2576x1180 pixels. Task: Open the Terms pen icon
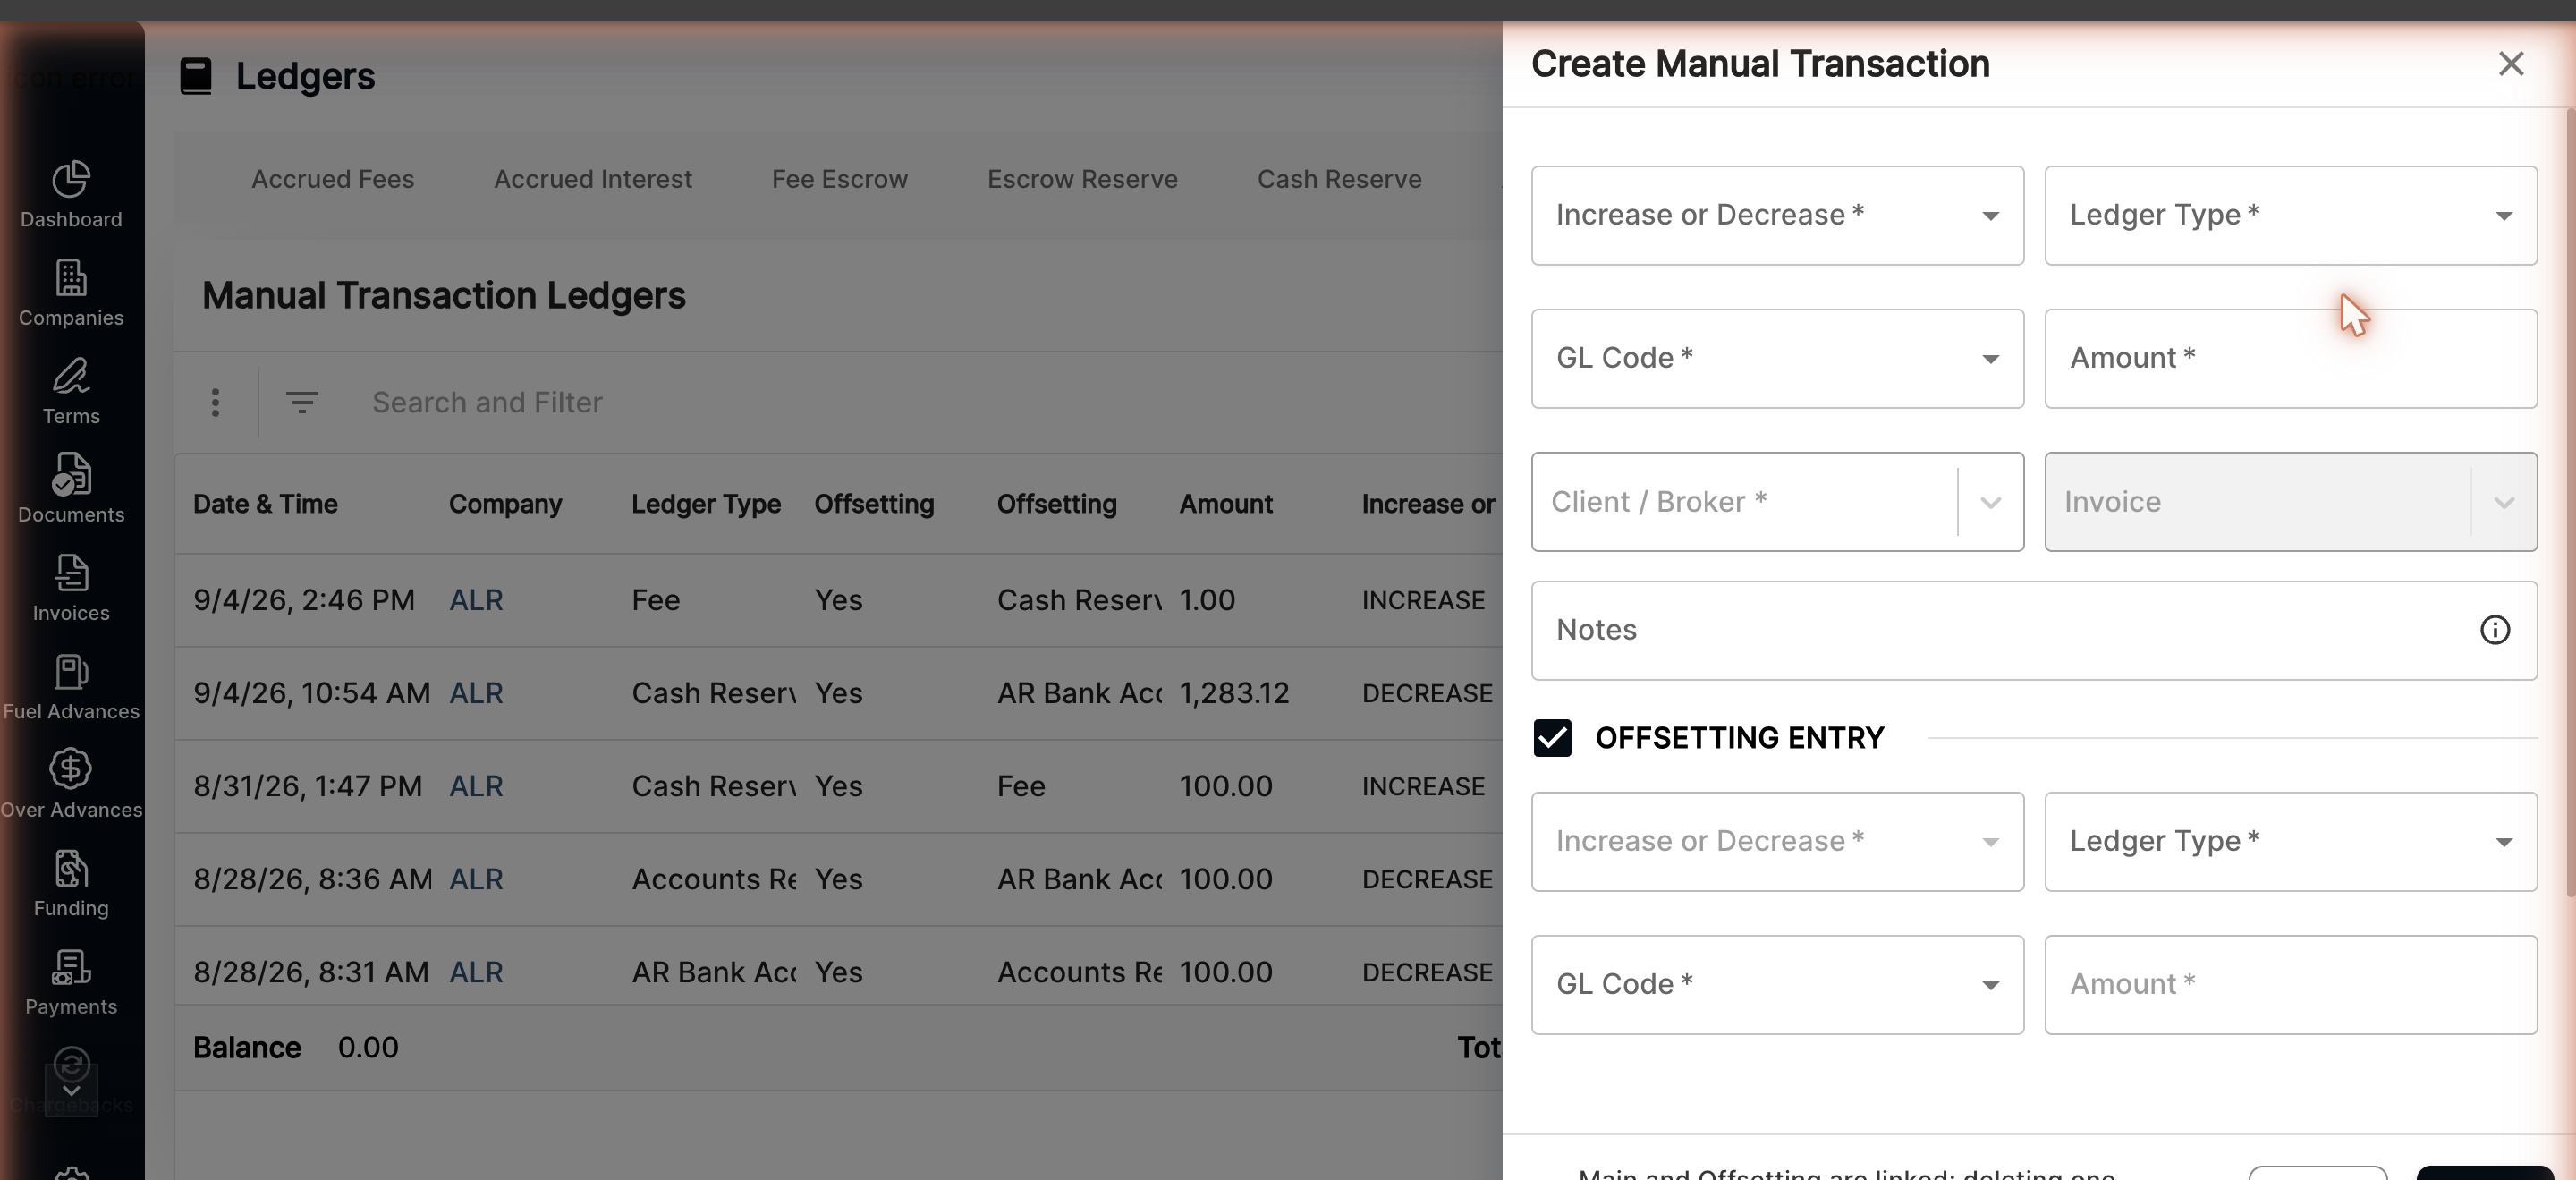[71, 376]
